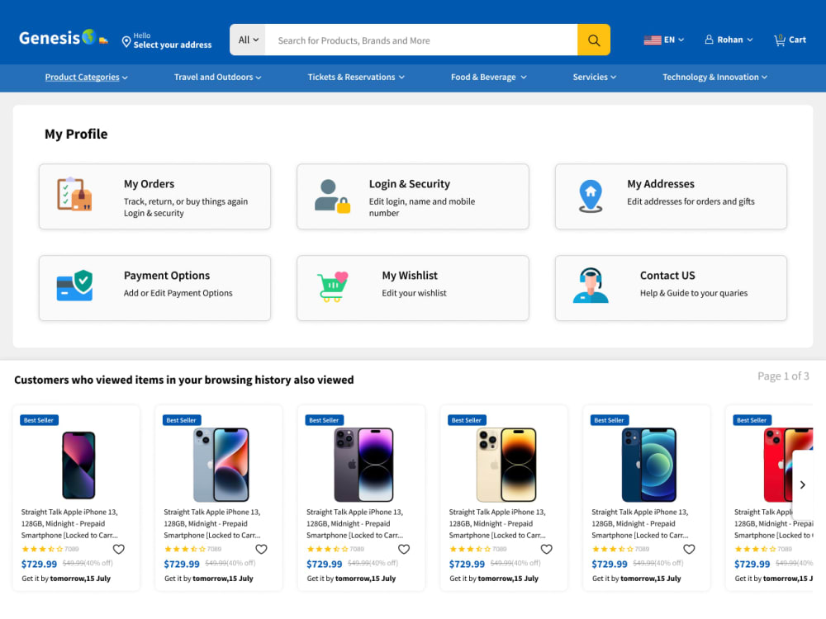Click the third product's title text
Screen dimensions: 826x619
(355, 524)
